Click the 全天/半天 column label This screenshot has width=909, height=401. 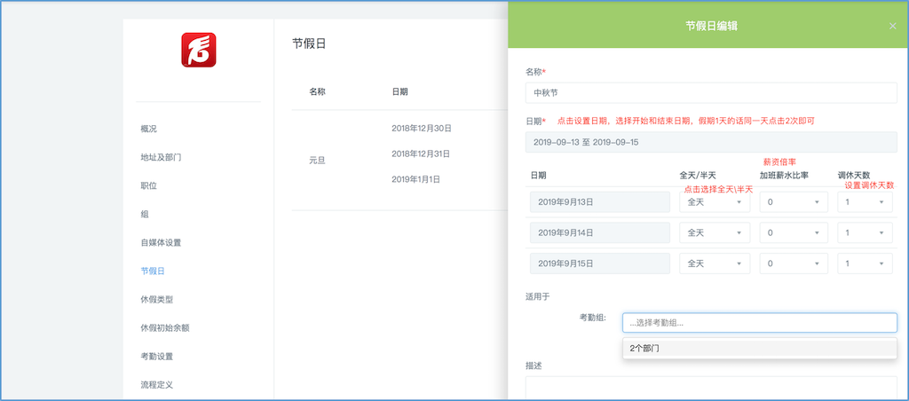coord(698,175)
